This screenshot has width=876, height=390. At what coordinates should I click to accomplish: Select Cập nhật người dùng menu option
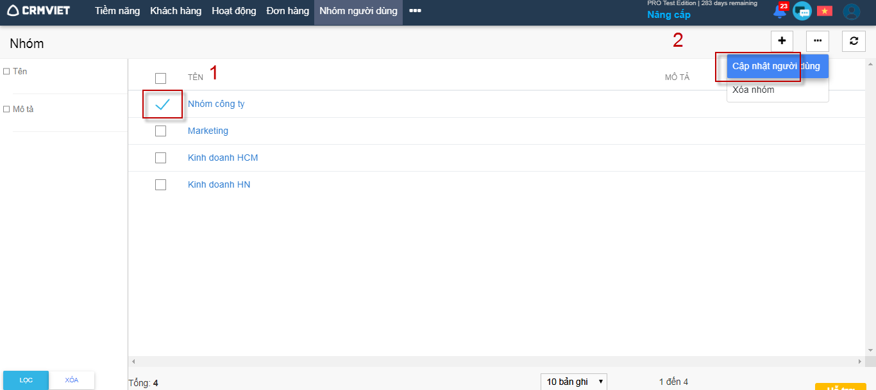point(776,67)
